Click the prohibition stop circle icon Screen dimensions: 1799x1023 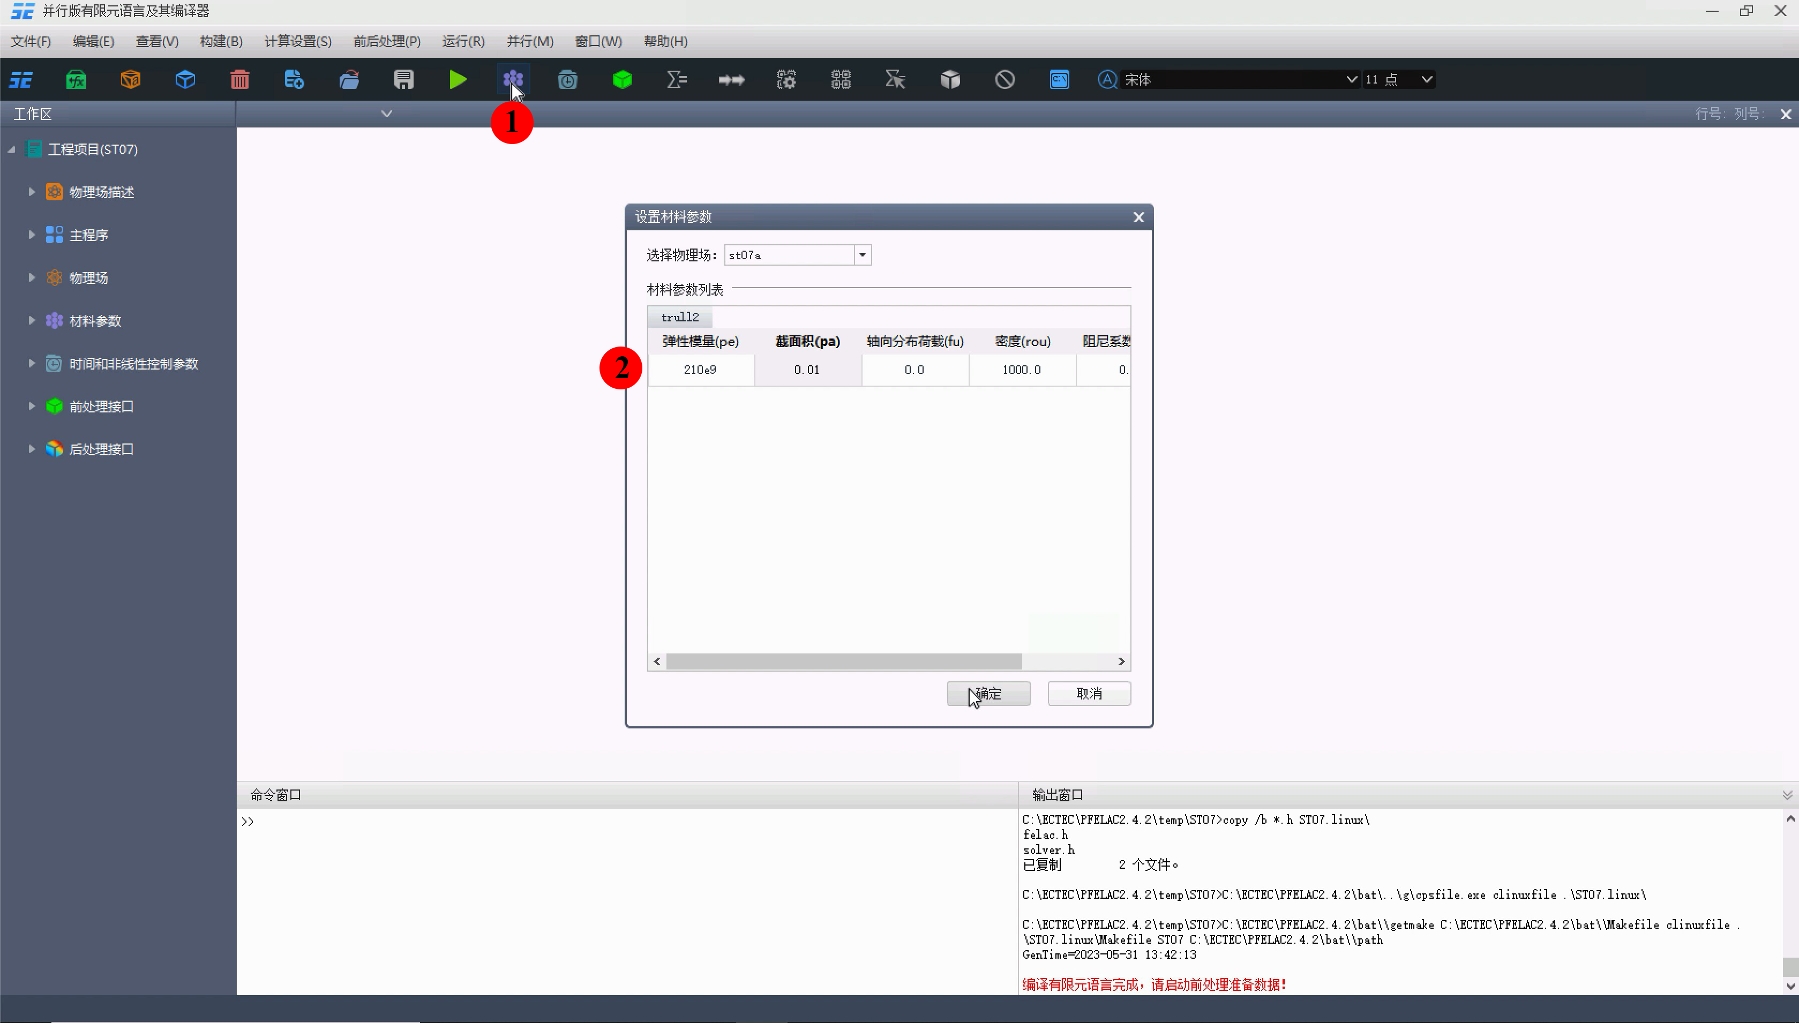tap(1004, 79)
